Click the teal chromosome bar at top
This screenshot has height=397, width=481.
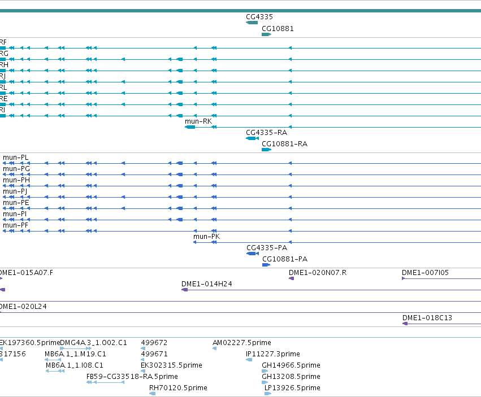(x=241, y=11)
